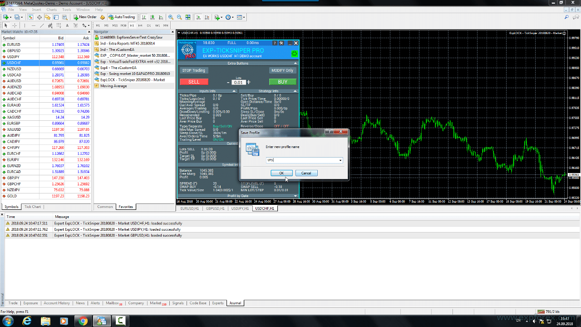581x327 pixels.
Task: Open the New Chart toolbar icon
Action: pyautogui.click(x=5, y=17)
